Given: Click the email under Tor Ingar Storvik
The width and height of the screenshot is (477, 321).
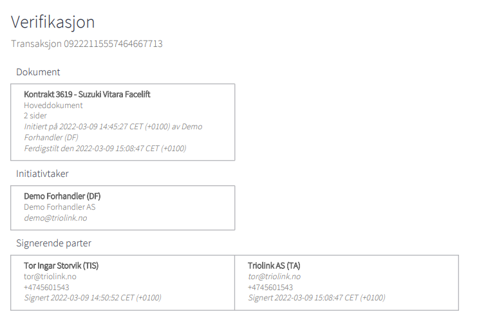Looking at the screenshot, I should click(x=50, y=277).
